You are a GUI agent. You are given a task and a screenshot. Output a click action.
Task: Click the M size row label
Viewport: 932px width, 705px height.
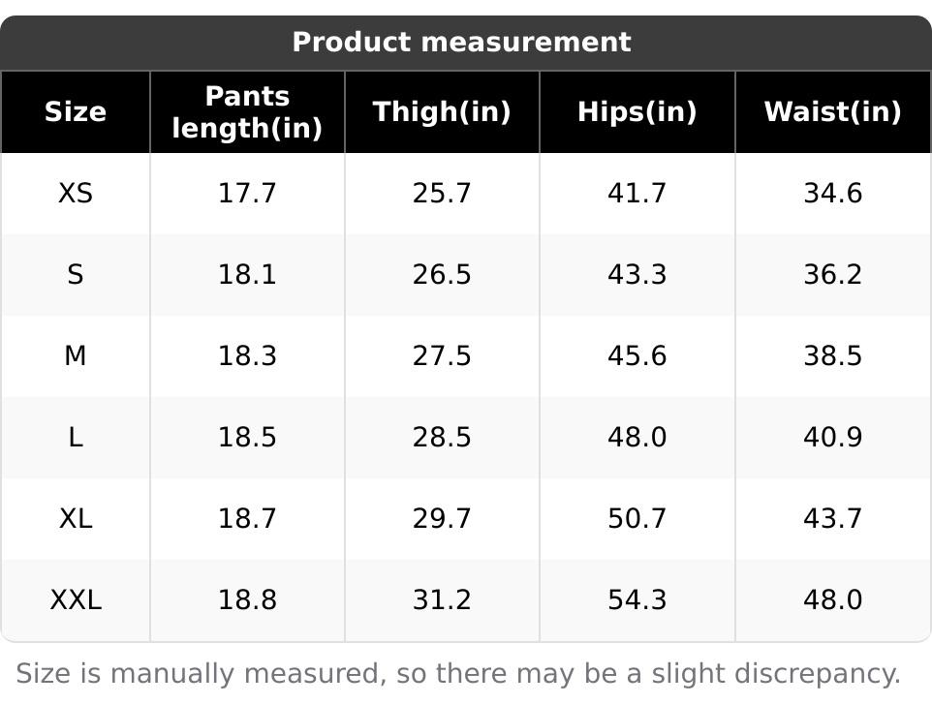click(x=76, y=356)
